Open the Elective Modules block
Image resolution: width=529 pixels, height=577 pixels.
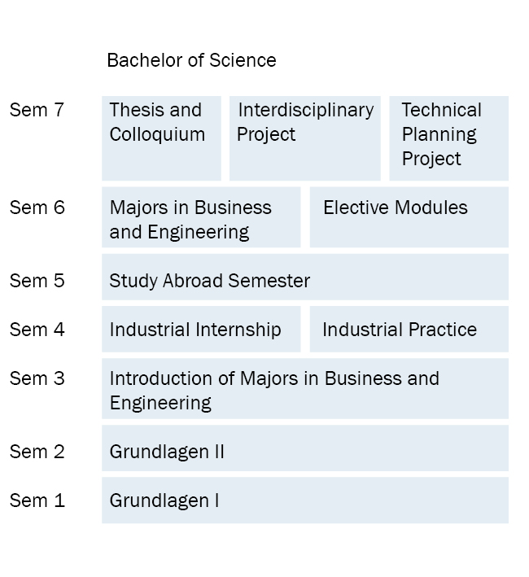point(409,217)
